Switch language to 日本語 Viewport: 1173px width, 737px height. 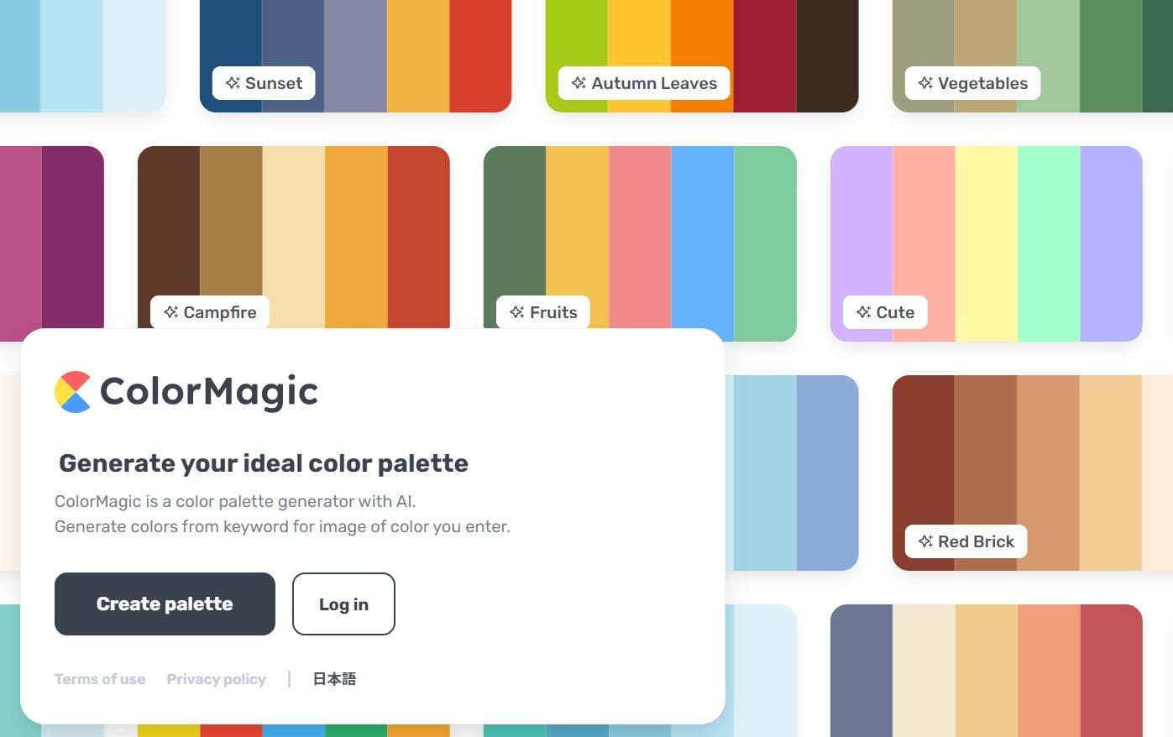click(x=334, y=679)
